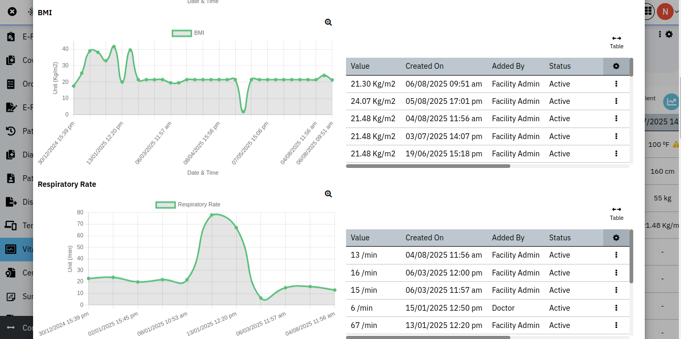681x339 pixels.
Task: Select the Teleconsultation icon in sidebar
Action: coord(12,225)
